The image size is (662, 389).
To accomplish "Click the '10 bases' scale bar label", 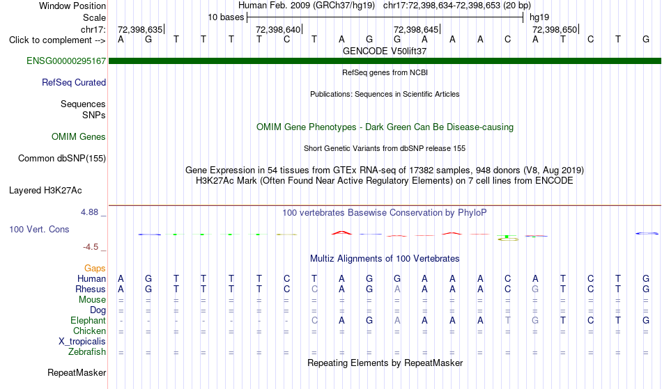I will tap(226, 17).
